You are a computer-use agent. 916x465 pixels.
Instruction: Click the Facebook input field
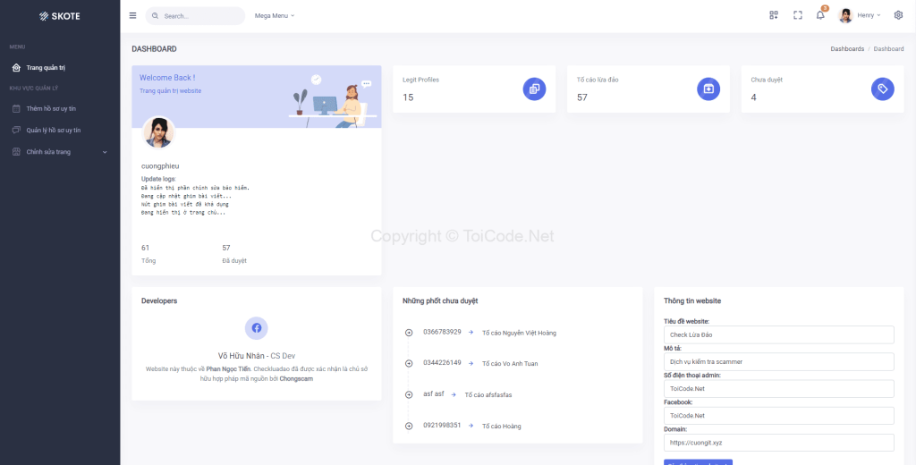click(779, 415)
